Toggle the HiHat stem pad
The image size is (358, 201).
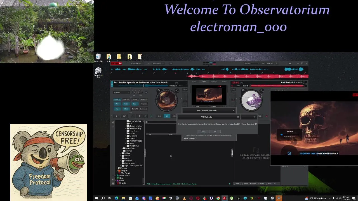pos(126,109)
